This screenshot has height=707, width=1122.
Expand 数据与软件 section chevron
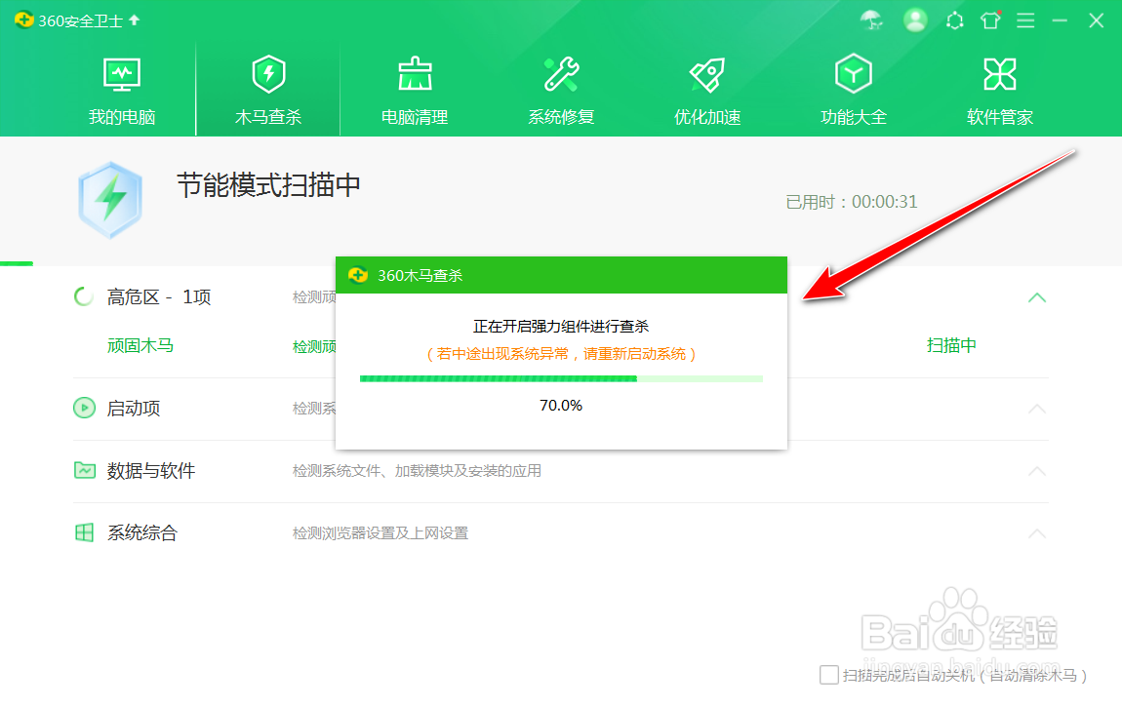coord(1037,471)
